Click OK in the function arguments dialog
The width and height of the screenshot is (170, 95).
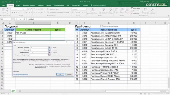tap(60, 74)
